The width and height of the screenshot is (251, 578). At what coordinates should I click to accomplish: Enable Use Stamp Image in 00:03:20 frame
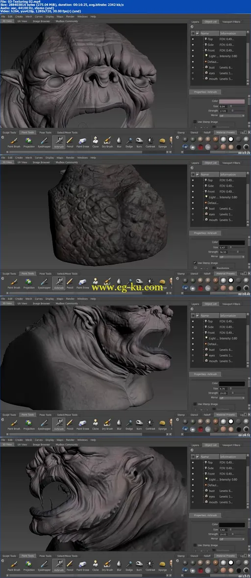195,121
